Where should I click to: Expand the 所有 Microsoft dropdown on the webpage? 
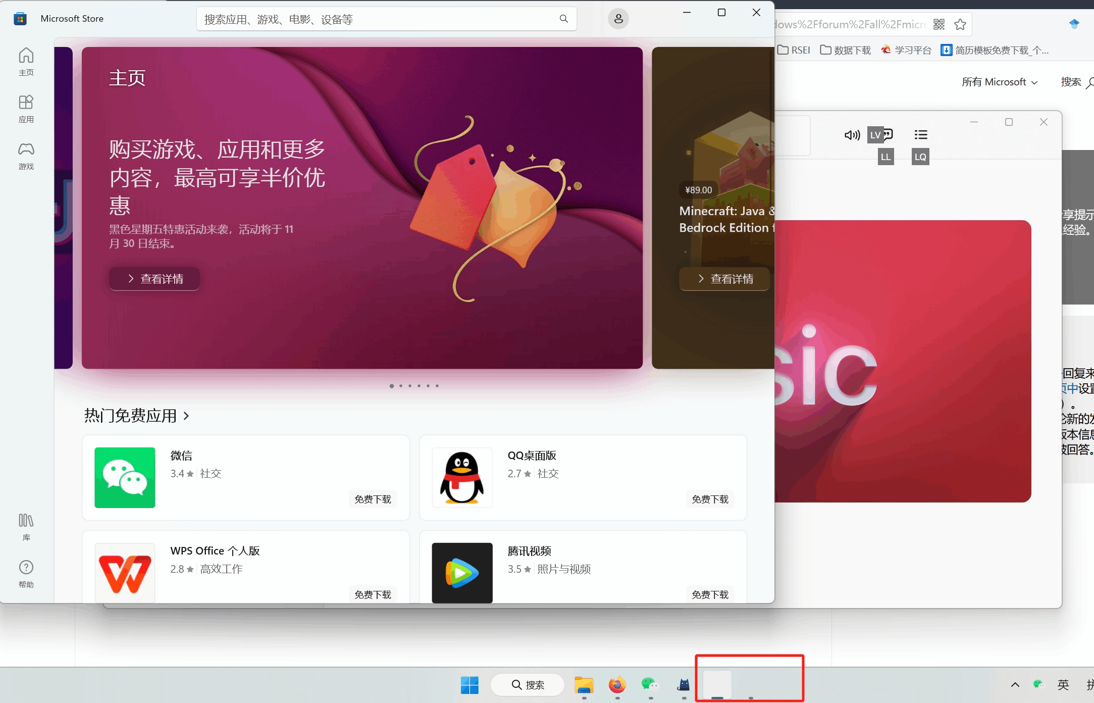[x=1000, y=82]
